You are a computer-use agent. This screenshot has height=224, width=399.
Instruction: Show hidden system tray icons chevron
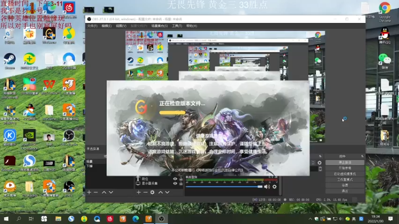pyautogui.click(x=310, y=219)
